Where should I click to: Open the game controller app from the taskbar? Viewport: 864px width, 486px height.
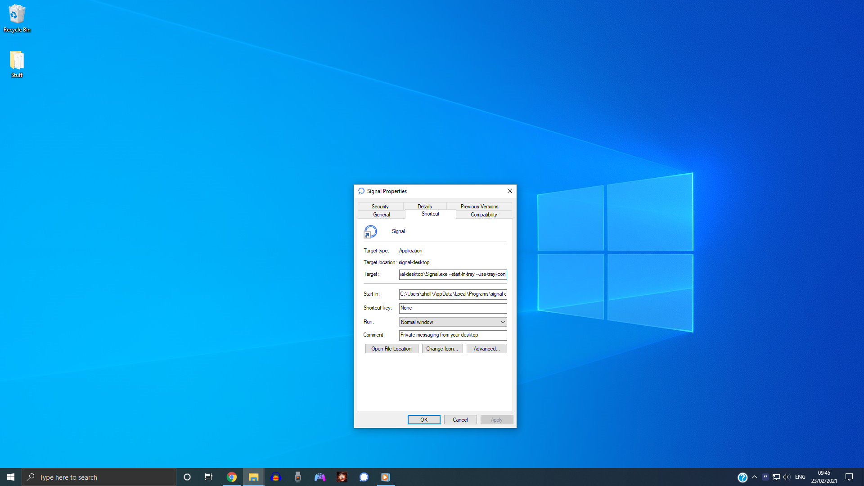[x=320, y=477]
